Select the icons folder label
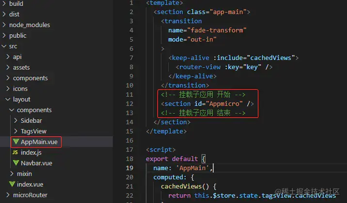The image size is (347, 203). pos(20,88)
